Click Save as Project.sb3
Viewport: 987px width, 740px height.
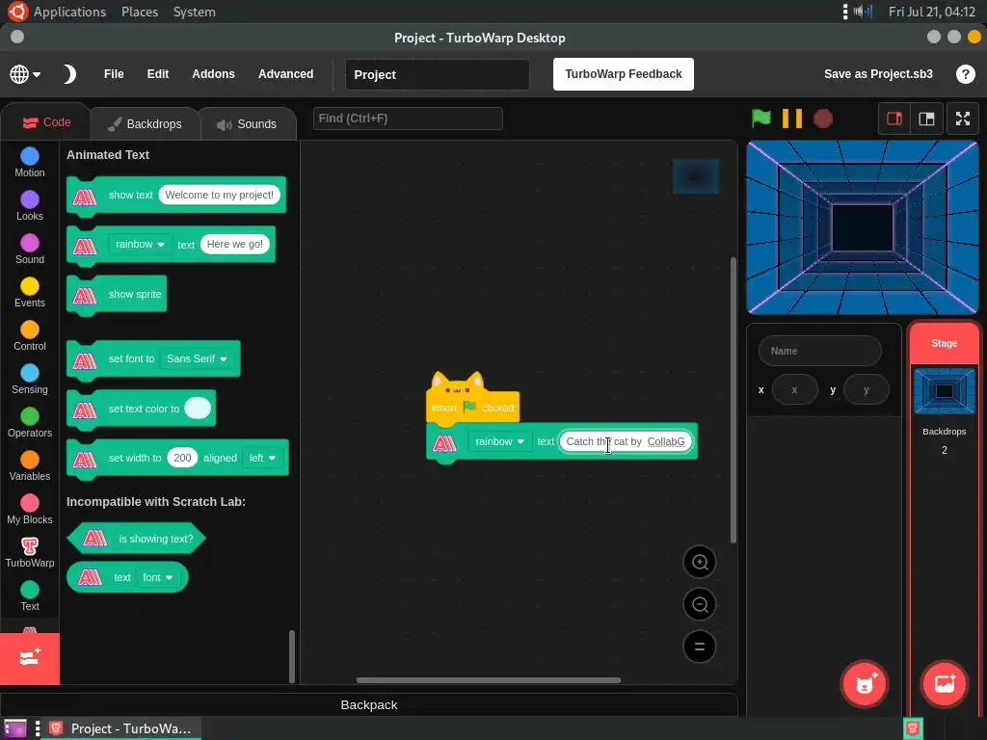878,74
